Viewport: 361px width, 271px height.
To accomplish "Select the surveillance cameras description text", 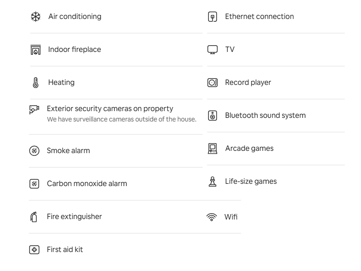I will click(121, 119).
